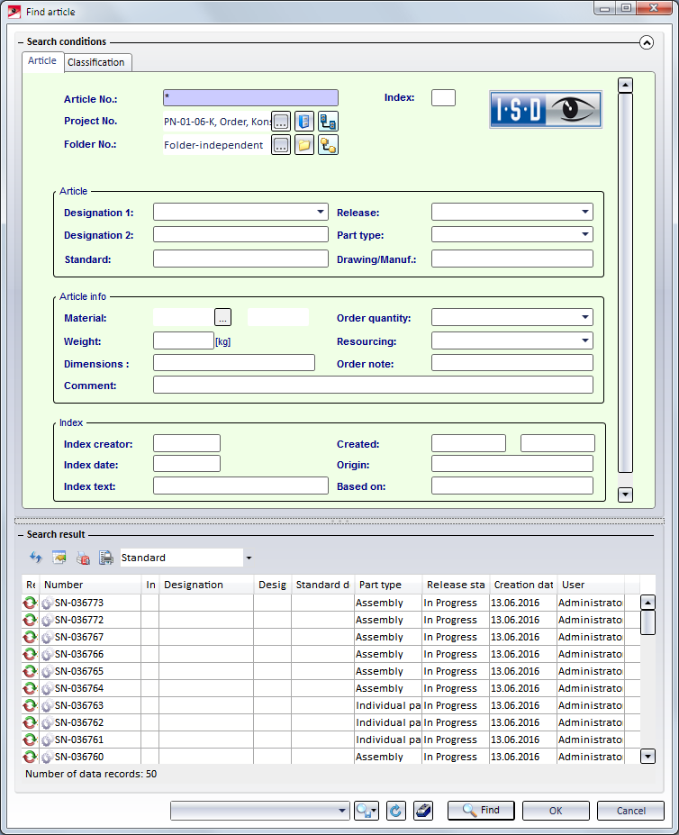Open the Standard result view dropdown
Image resolution: width=679 pixels, height=835 pixels.
(x=249, y=558)
